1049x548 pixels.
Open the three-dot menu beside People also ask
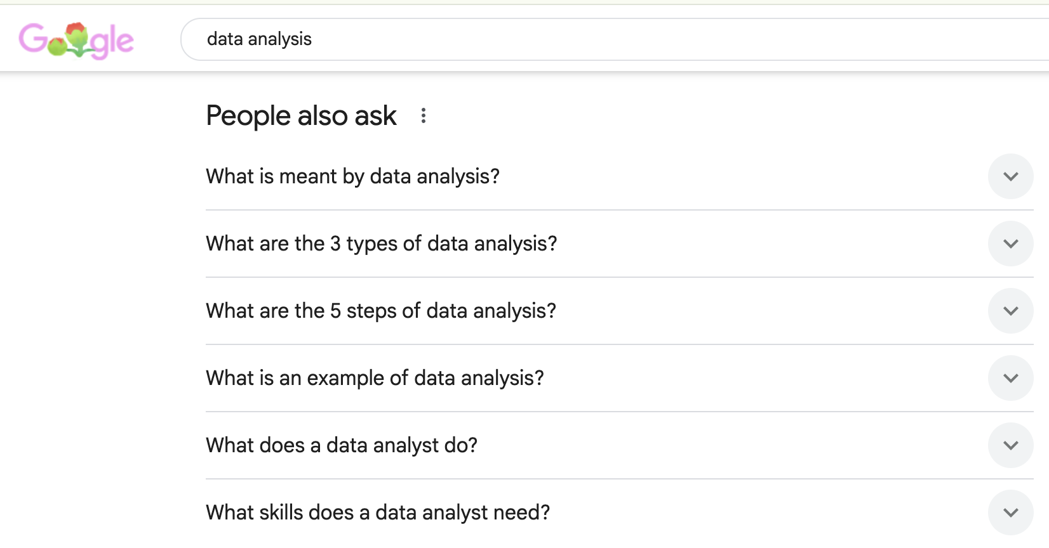click(424, 115)
